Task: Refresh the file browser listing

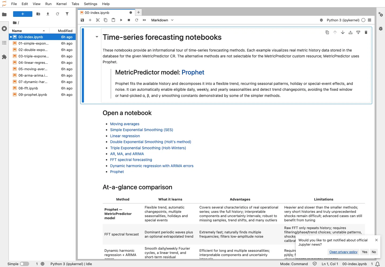Action: pos(57,14)
